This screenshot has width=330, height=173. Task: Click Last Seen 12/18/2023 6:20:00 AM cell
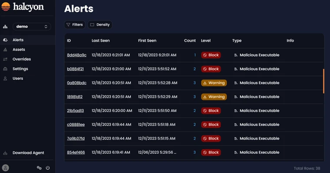click(112, 111)
